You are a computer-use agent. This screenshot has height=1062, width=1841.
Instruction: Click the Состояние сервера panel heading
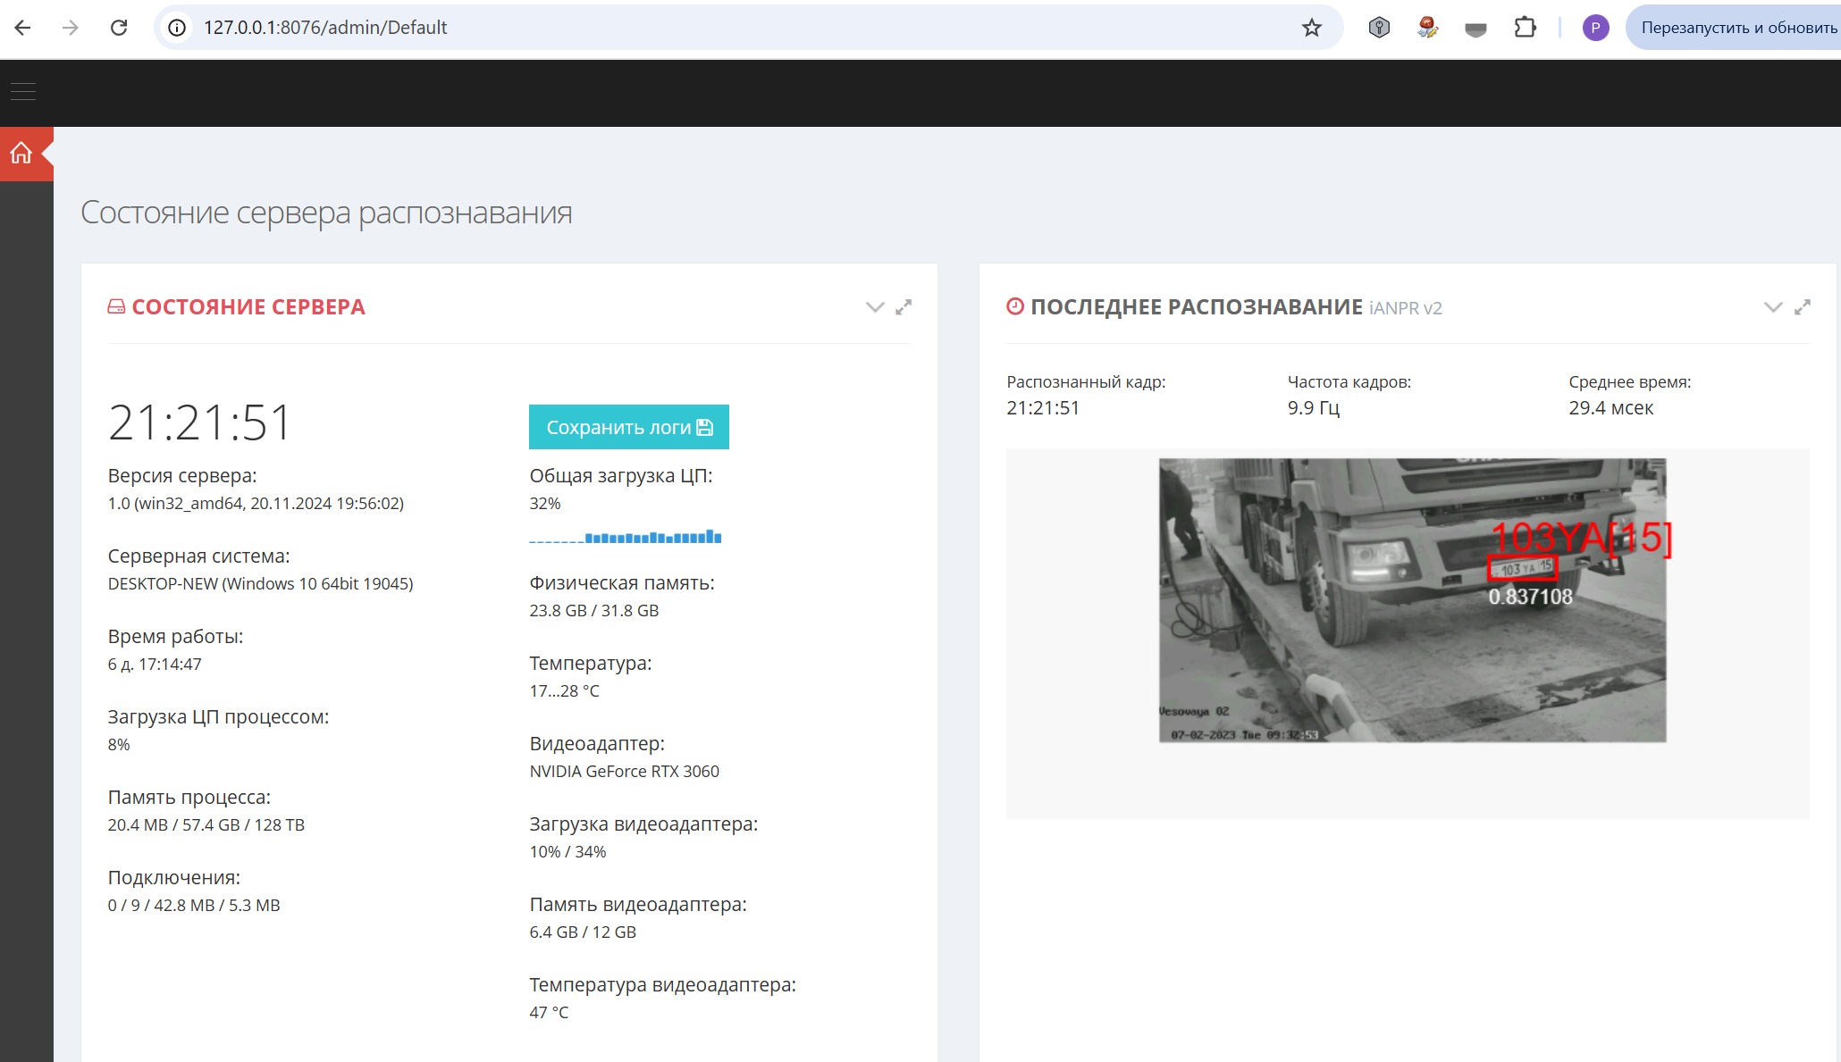(x=248, y=307)
